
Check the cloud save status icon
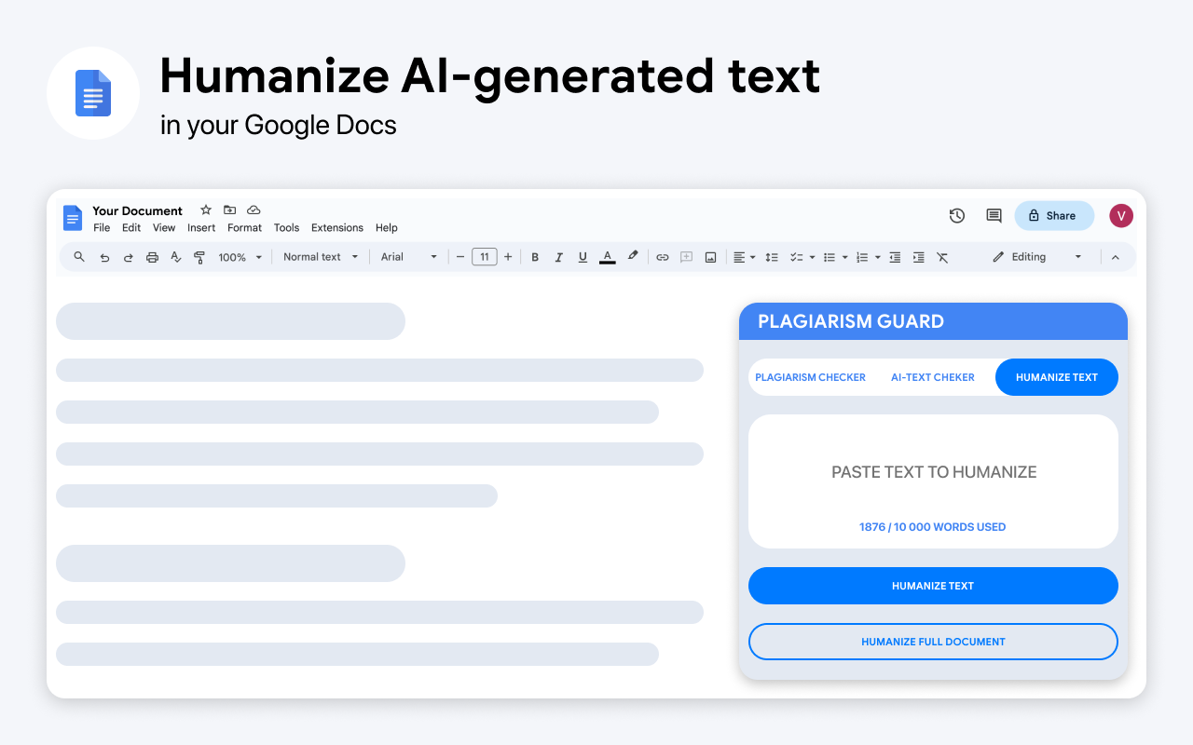(254, 210)
